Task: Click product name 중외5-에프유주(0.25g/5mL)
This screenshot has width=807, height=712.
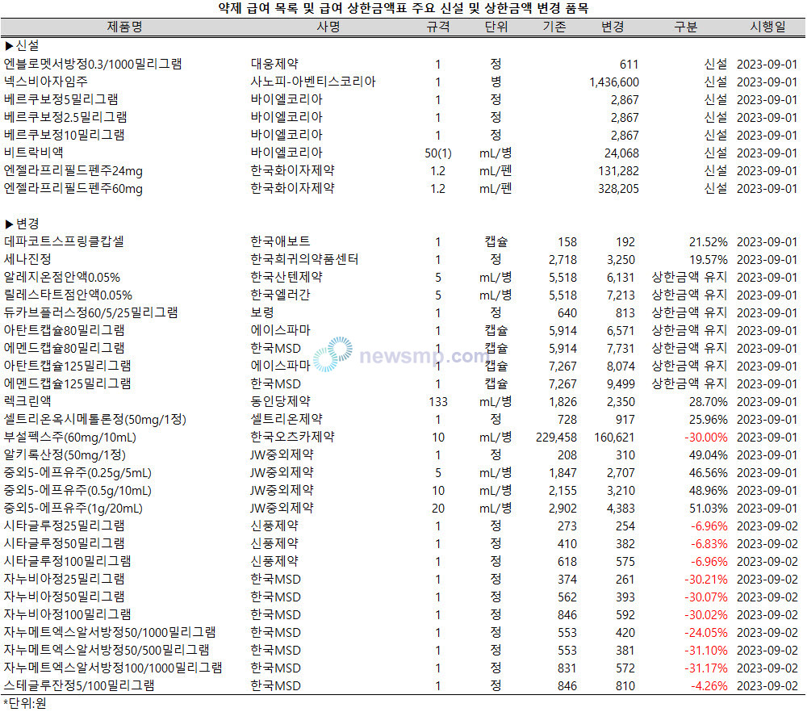Action: point(77,473)
